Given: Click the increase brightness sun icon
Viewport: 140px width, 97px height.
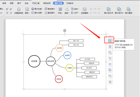Looking at the screenshot, I should [x=7, y=13].
